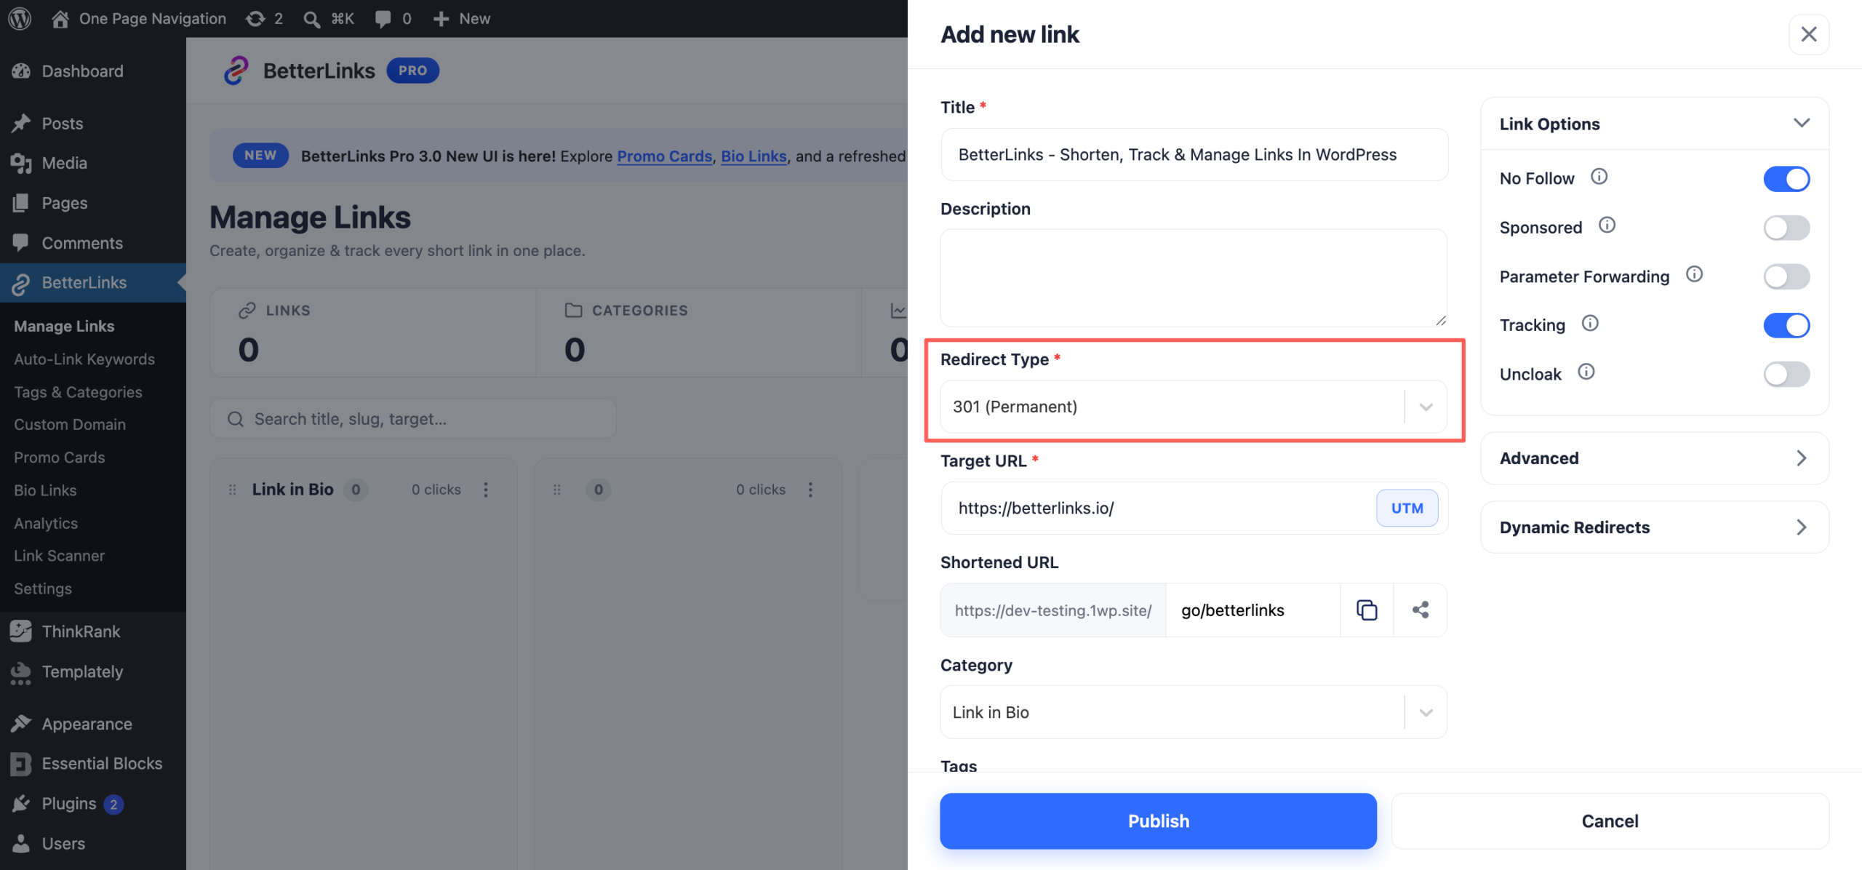Click the Plugins plug icon
Image resolution: width=1862 pixels, height=870 pixels.
tap(21, 803)
